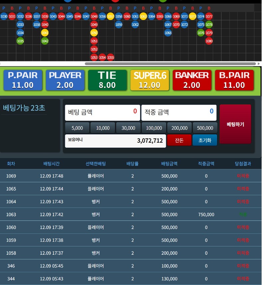Select the PLAYER 2.00 bet tile
Viewport: 266px width, 285px height.
click(x=65, y=80)
